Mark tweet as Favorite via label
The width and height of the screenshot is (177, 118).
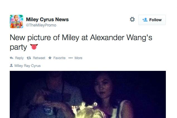pos(59,58)
